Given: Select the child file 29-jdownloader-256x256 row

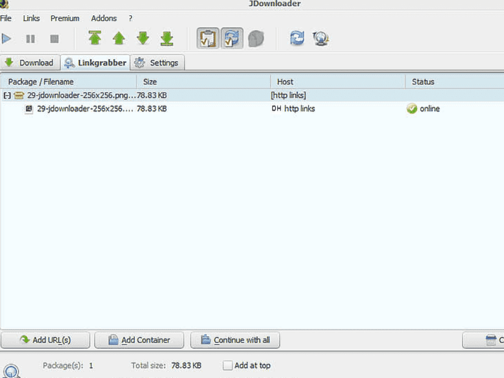Looking at the screenshot, I should coord(252,109).
